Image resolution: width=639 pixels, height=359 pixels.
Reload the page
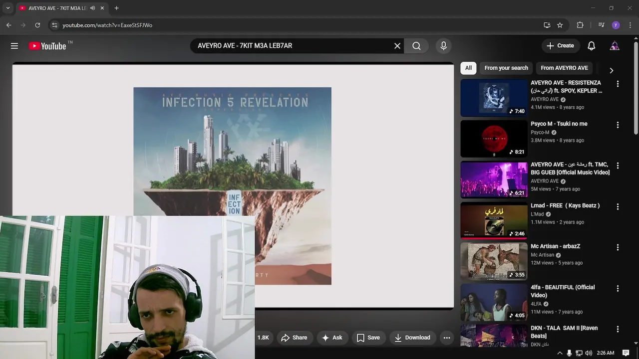click(37, 25)
